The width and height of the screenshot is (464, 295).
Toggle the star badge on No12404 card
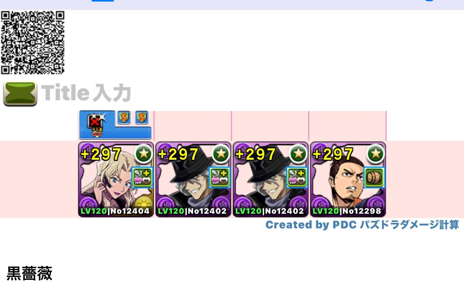[x=144, y=154]
